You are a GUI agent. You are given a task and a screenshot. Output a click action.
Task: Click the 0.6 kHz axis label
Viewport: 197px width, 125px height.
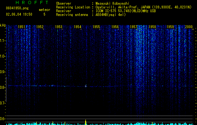point(3,119)
